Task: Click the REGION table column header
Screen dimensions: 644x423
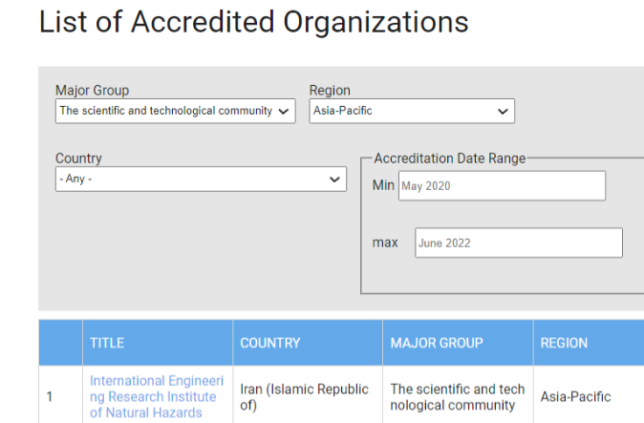Action: tap(564, 343)
